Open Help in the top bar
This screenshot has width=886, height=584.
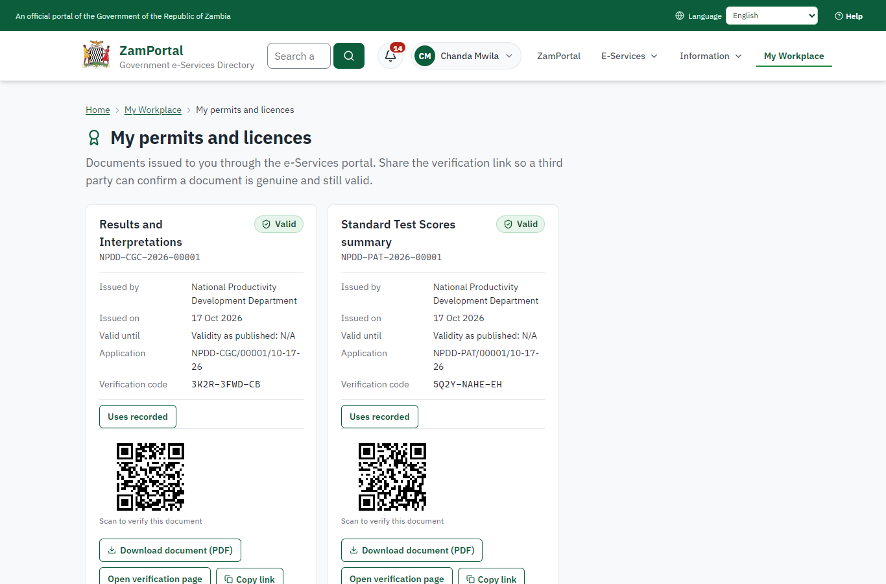tap(848, 16)
